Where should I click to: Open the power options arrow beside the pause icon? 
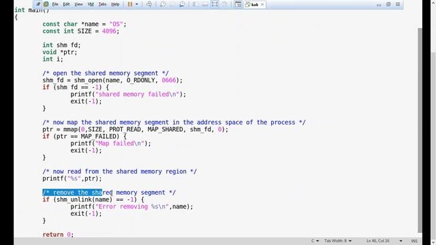tap(136, 4)
